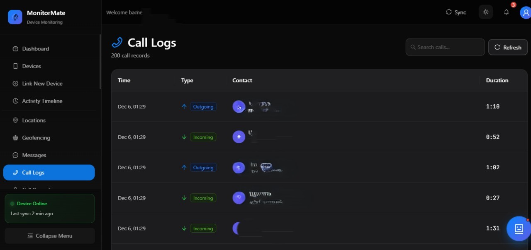The image size is (531, 250).
Task: Click the outgoing call arrow on first row
Action: 184,106
